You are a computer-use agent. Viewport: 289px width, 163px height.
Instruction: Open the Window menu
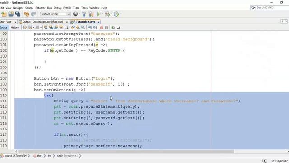click(94, 8)
